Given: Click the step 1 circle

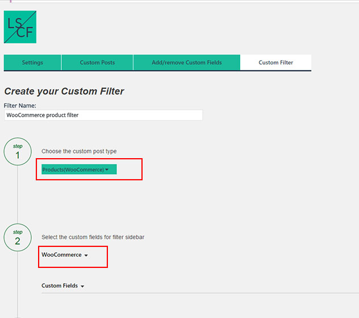Looking at the screenshot, I should (x=18, y=151).
